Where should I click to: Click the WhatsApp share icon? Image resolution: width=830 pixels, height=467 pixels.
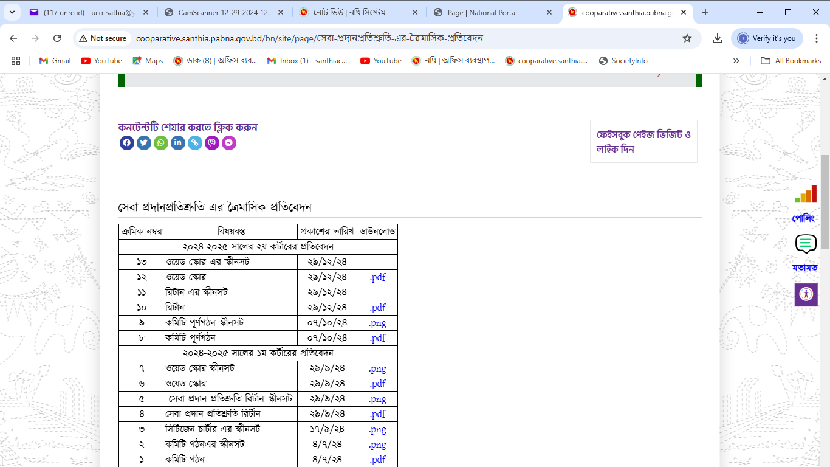[160, 143]
